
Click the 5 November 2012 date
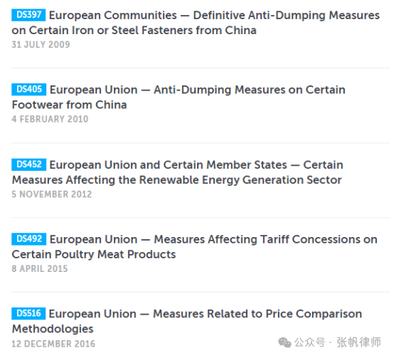click(x=52, y=194)
